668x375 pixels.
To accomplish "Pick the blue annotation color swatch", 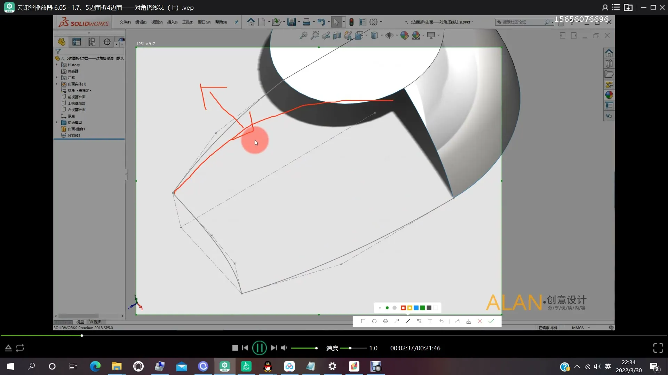I will tap(416, 308).
